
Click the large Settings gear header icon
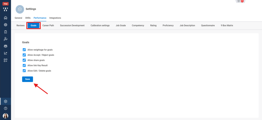(x=20, y=9)
